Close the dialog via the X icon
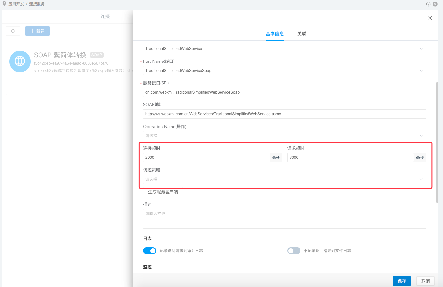443x287 pixels. [430, 18]
